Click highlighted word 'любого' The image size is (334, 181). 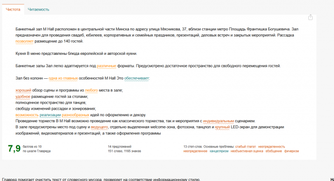click(x=91, y=90)
